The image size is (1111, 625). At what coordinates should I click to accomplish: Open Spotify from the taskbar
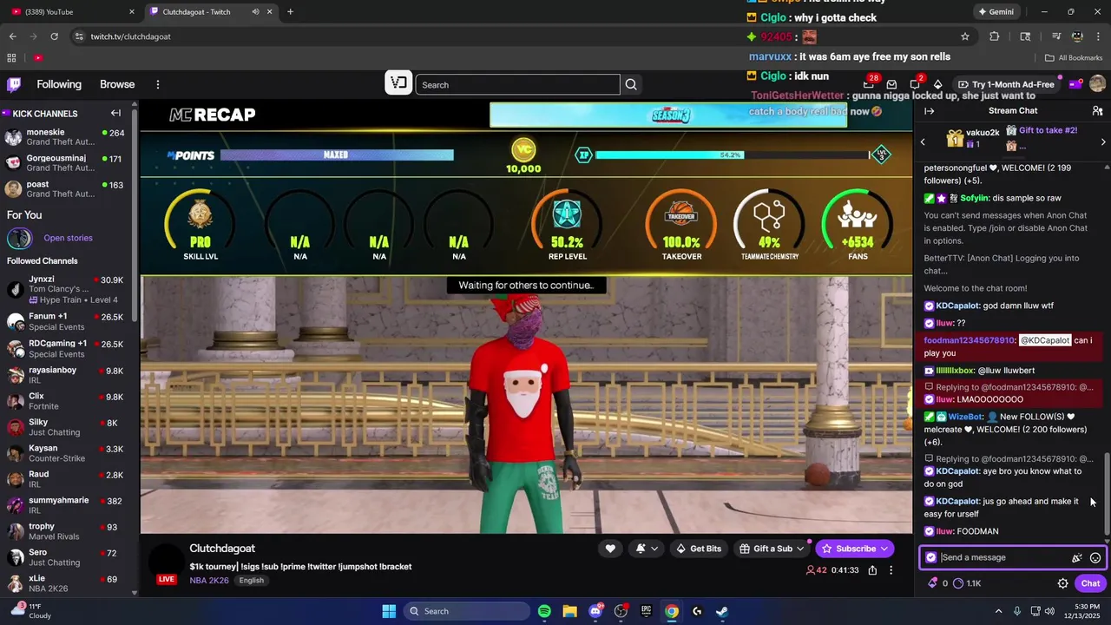544,611
